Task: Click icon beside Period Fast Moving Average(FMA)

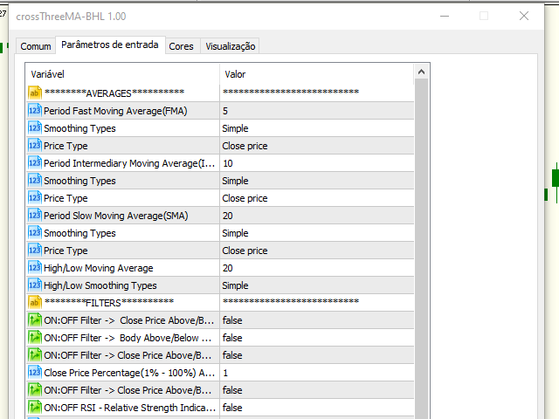Action: (x=35, y=111)
